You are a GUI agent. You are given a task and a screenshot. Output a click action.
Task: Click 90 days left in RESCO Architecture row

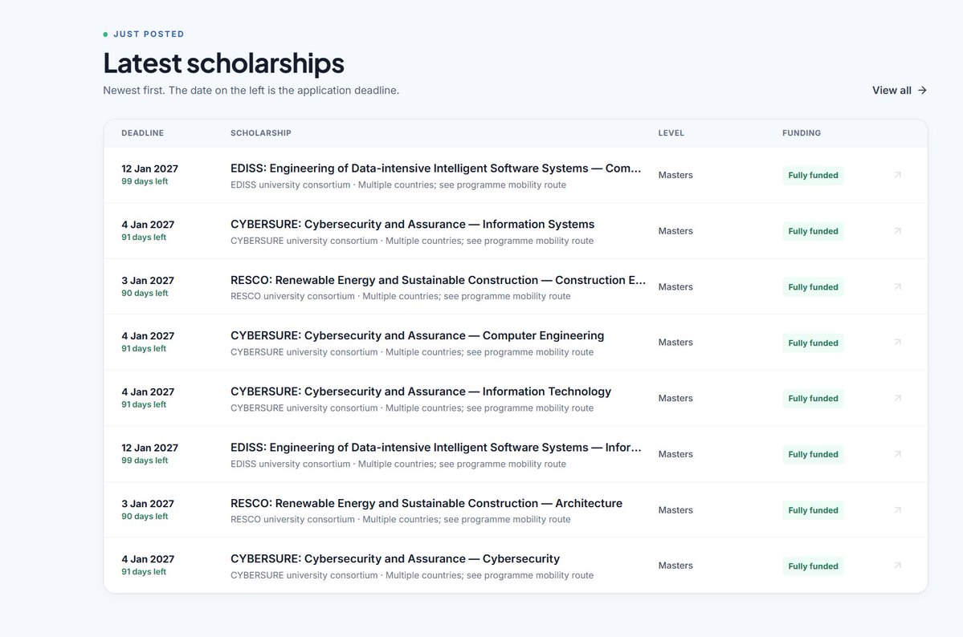point(145,516)
